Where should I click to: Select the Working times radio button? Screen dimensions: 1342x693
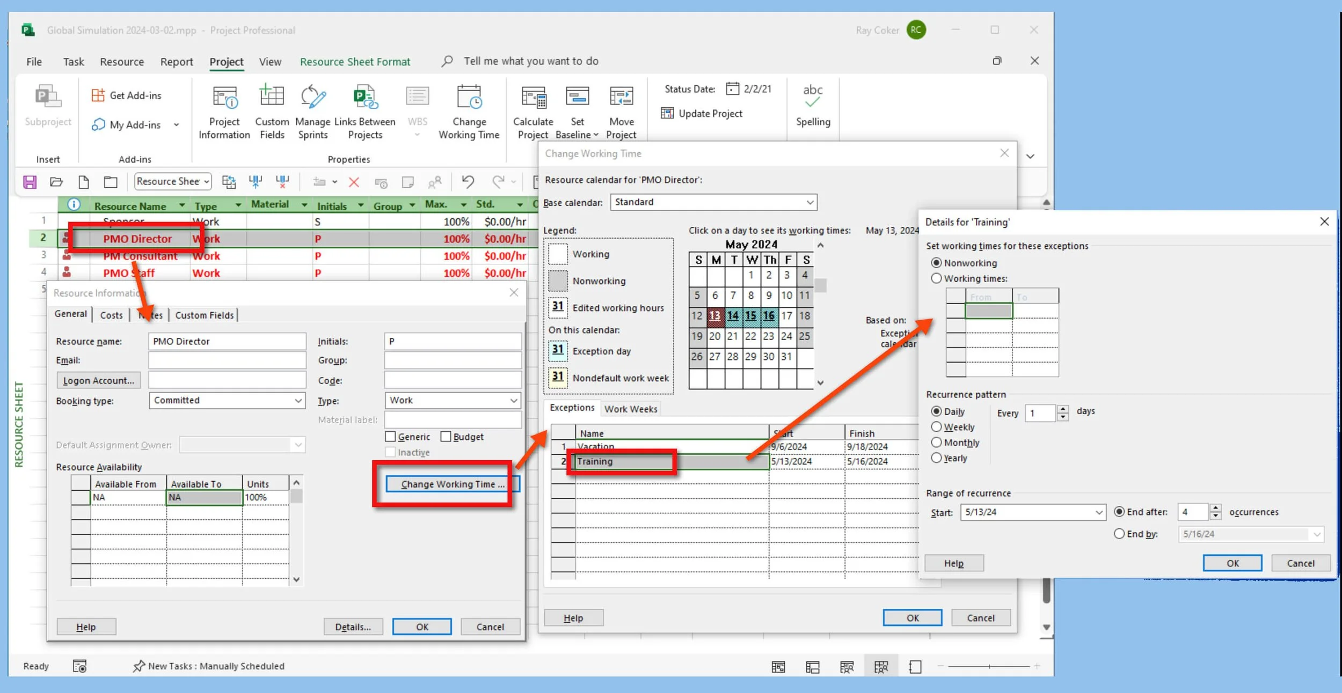(x=936, y=278)
